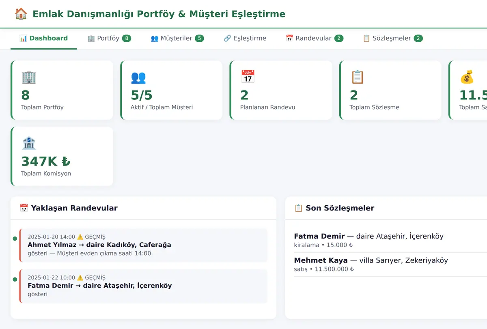Viewport: 487px width, 329px height.
Task: Click the calendar icon beside Yaklaşan Randevular heading
Action: [x=24, y=208]
